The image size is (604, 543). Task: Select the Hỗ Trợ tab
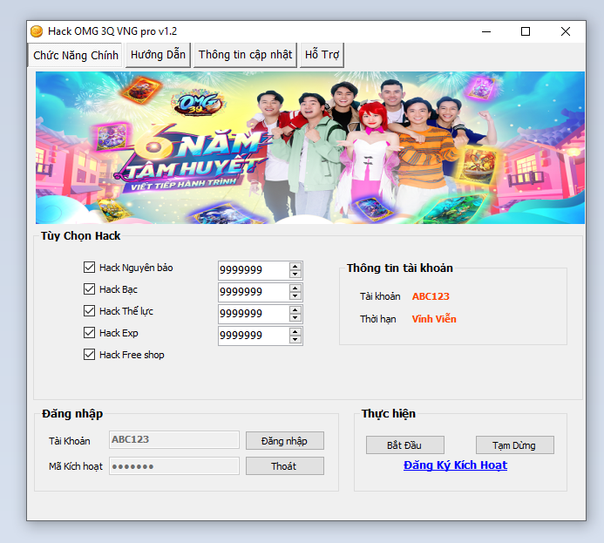coord(322,55)
